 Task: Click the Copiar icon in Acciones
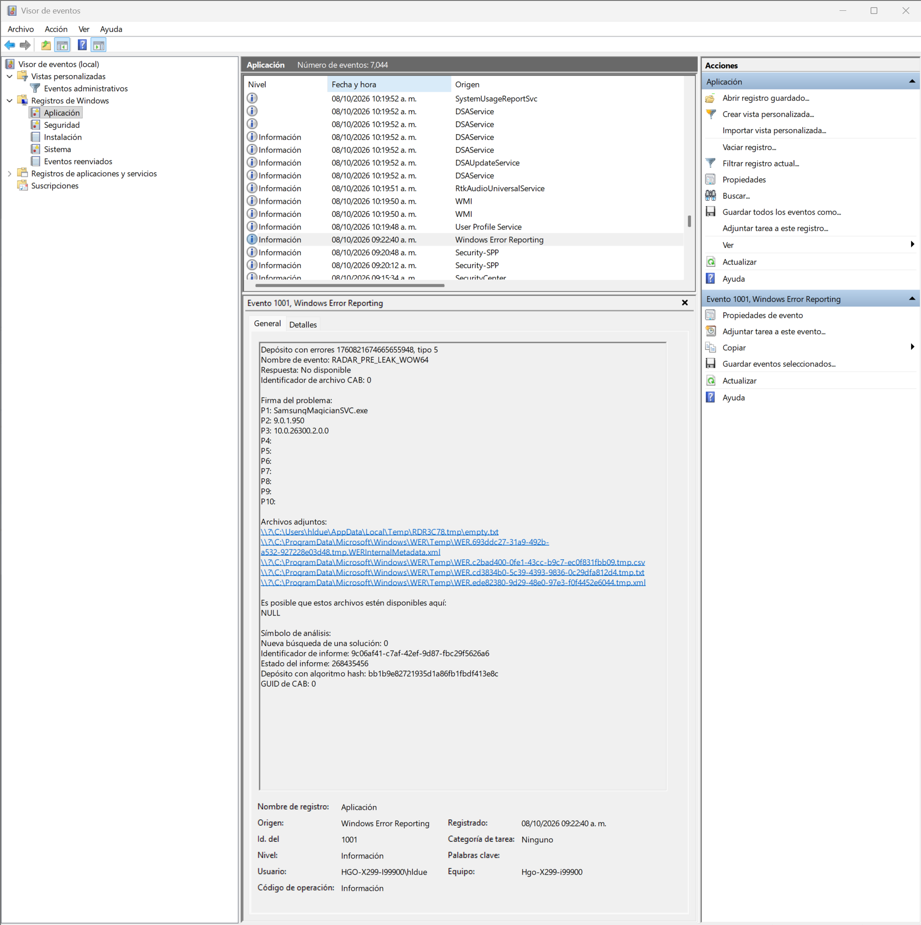(x=711, y=348)
